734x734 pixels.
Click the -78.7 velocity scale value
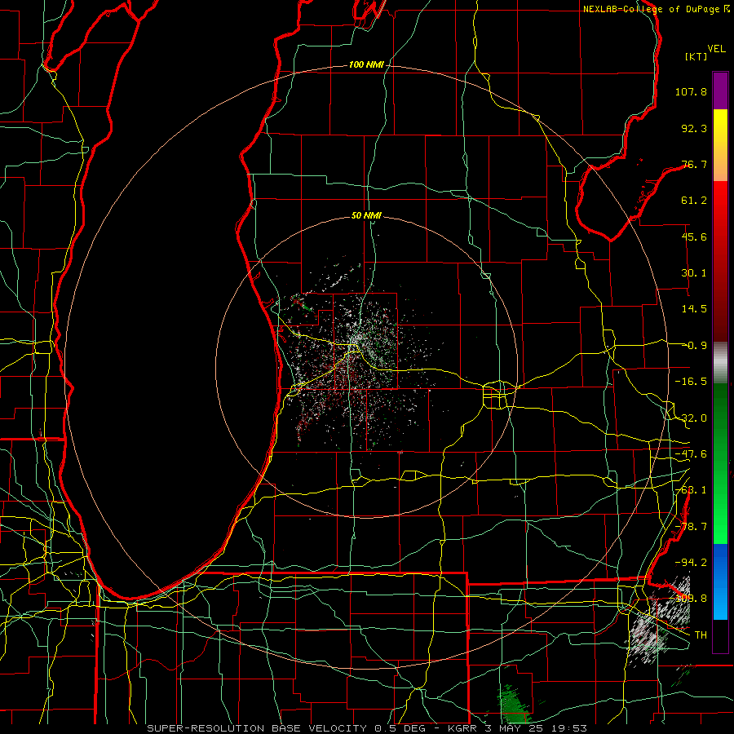point(691,527)
